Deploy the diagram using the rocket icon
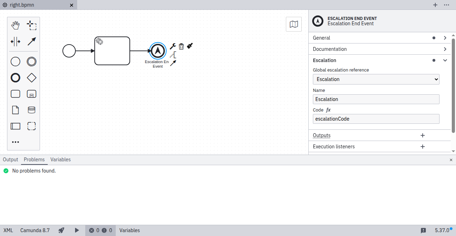456x236 pixels. point(61,230)
